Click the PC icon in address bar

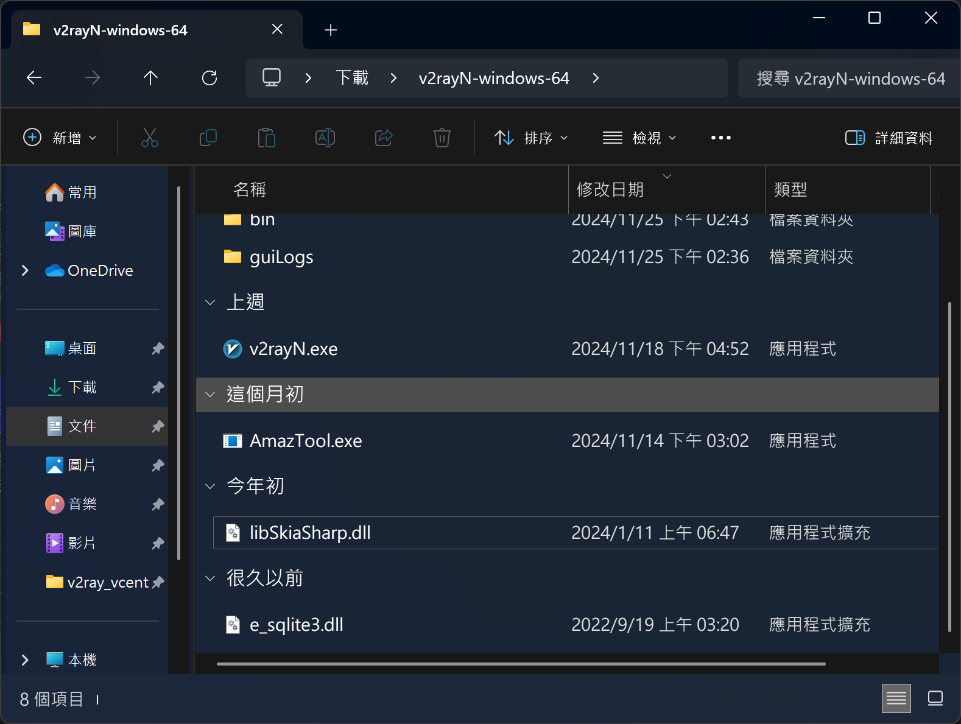point(272,78)
